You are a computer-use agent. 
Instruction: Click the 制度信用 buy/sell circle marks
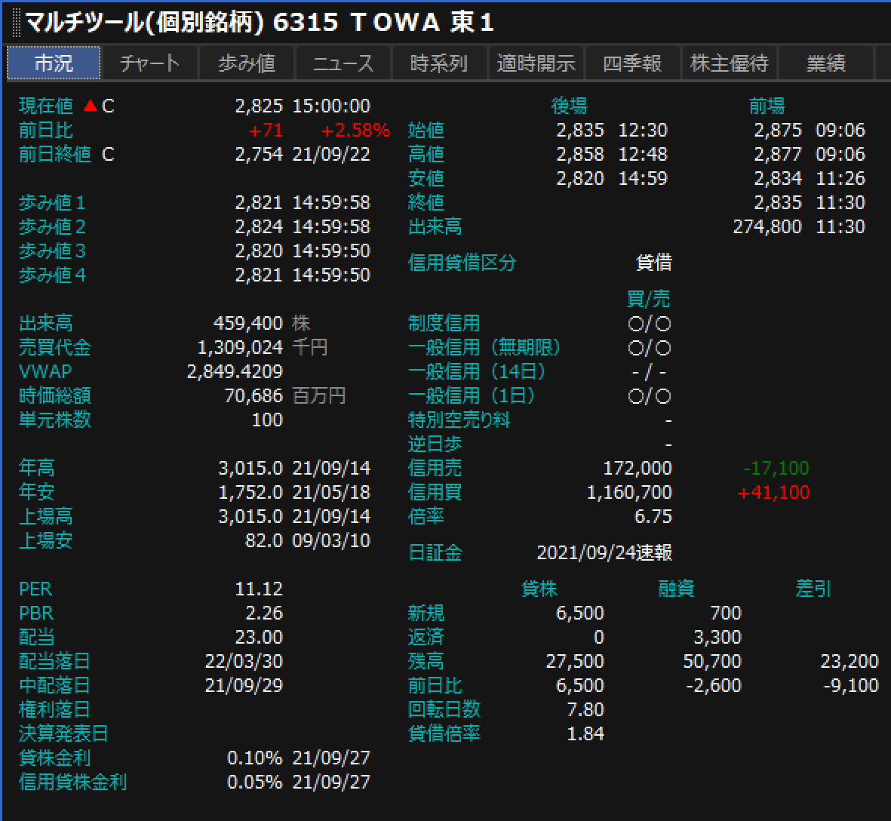(x=650, y=324)
